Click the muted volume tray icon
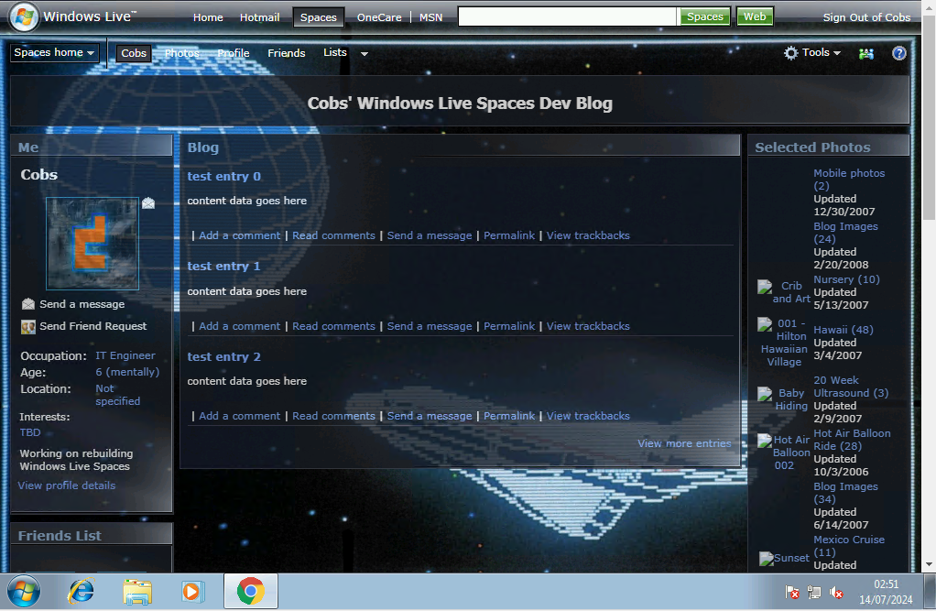Image resolution: width=936 pixels, height=611 pixels. (836, 593)
